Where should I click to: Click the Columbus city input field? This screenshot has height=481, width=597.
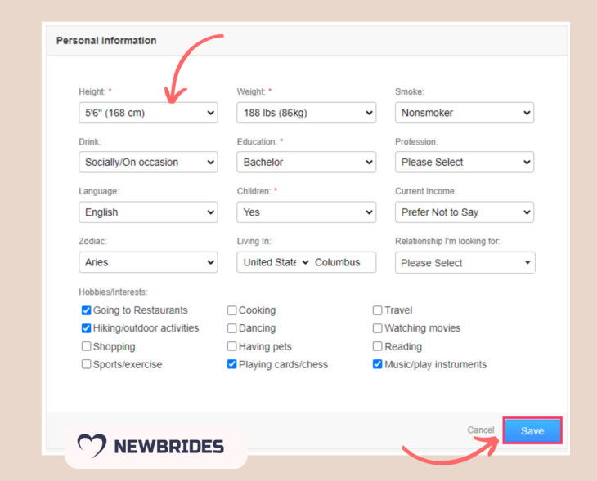click(x=343, y=262)
